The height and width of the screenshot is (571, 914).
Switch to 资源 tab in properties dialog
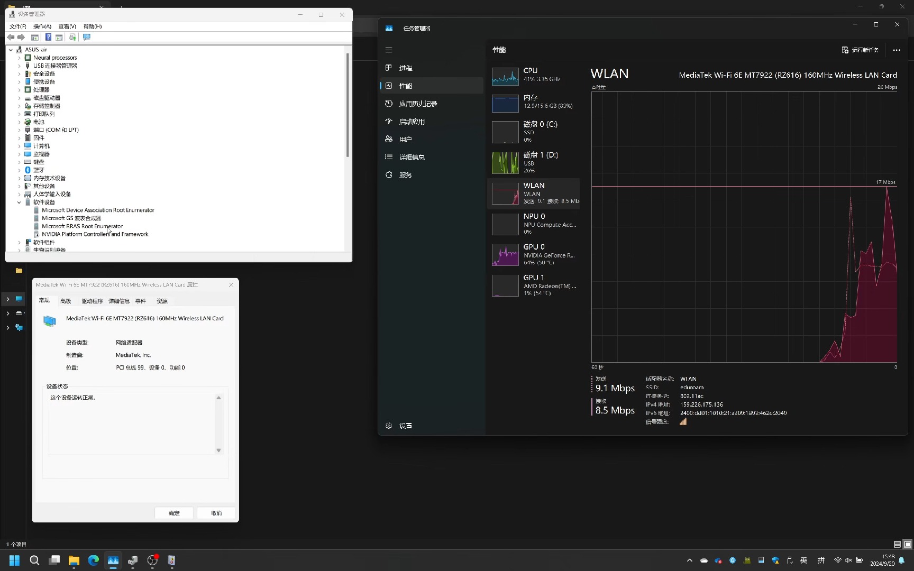coord(162,301)
